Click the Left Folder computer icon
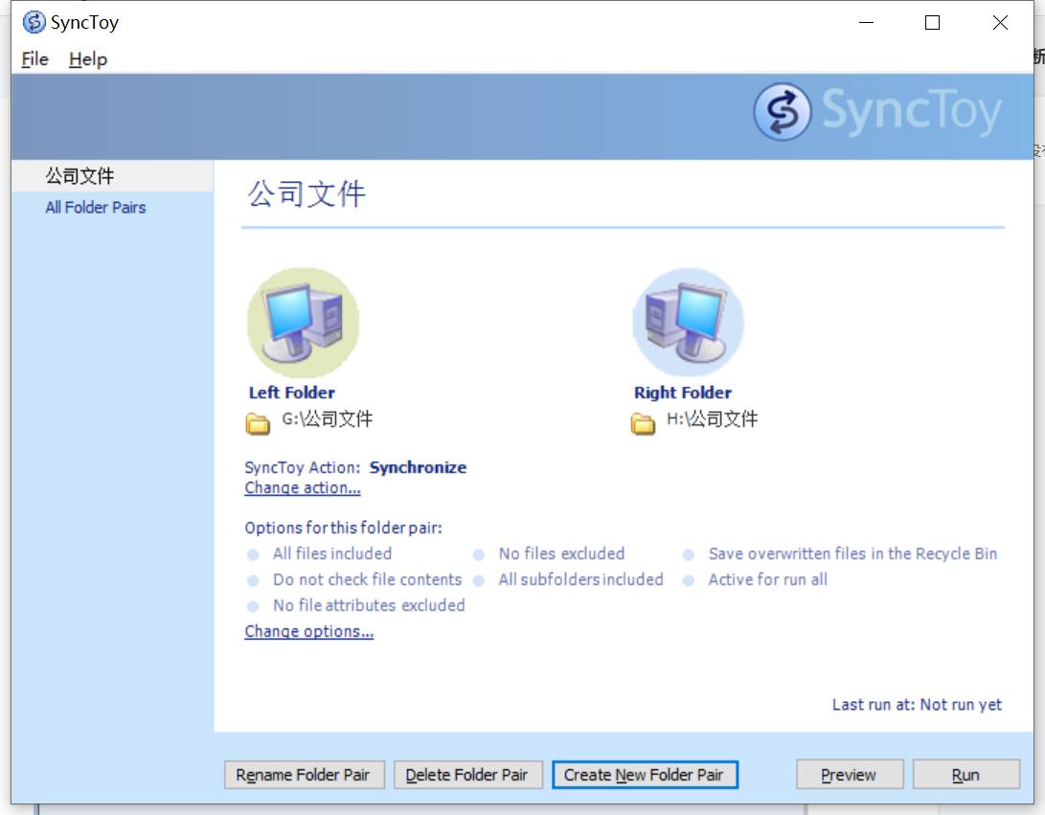 click(303, 322)
